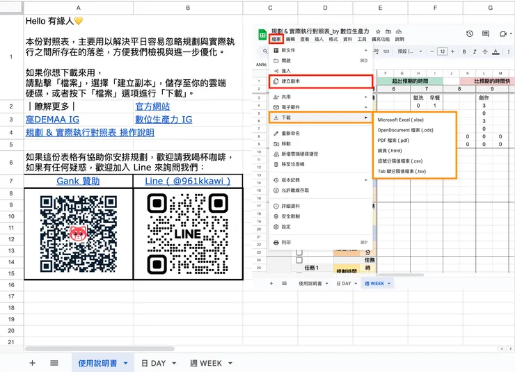
Task: Add a new sheet with the large plus button
Action: pyautogui.click(x=32, y=363)
